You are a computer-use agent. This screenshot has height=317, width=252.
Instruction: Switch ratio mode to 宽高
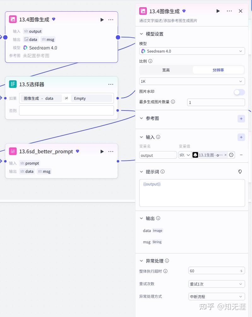click(166, 70)
